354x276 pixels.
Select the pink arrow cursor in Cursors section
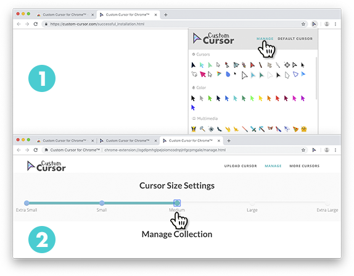203,74
